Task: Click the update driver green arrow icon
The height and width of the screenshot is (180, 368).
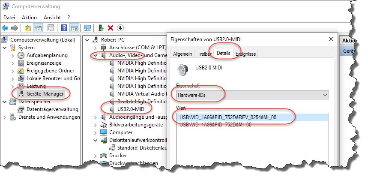Action: click(101, 28)
